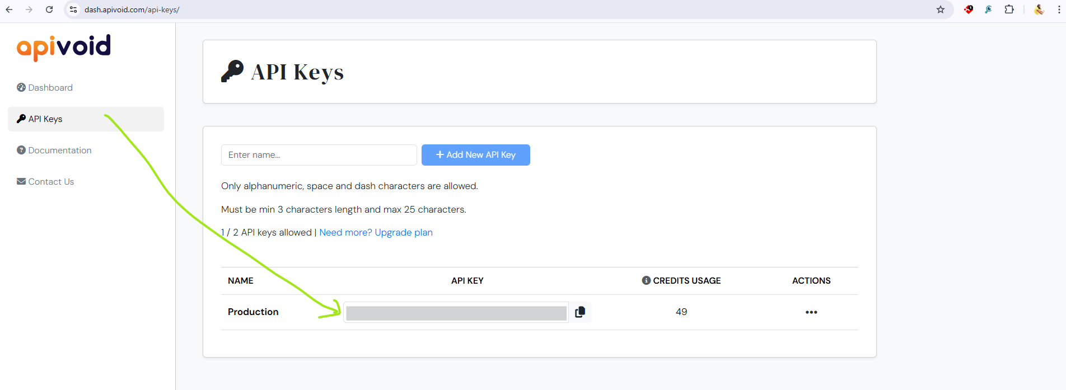Click the Add New API Key button
1066x390 pixels.
(475, 155)
